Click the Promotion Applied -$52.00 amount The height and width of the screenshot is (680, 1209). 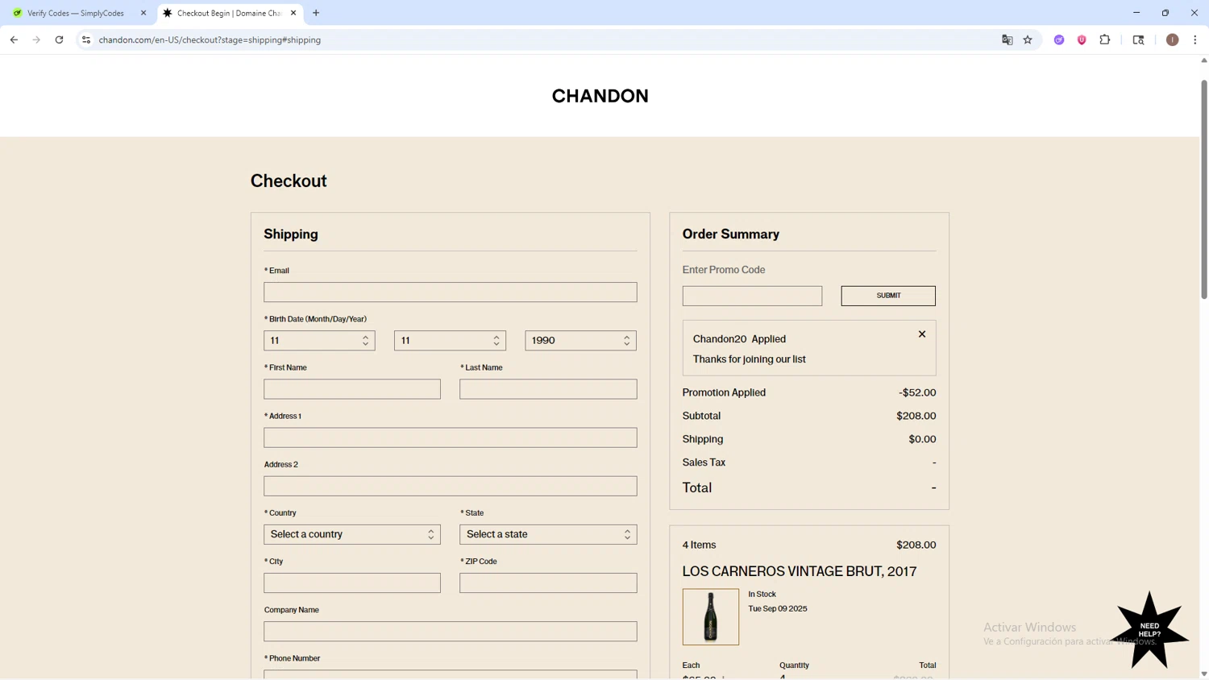click(917, 392)
